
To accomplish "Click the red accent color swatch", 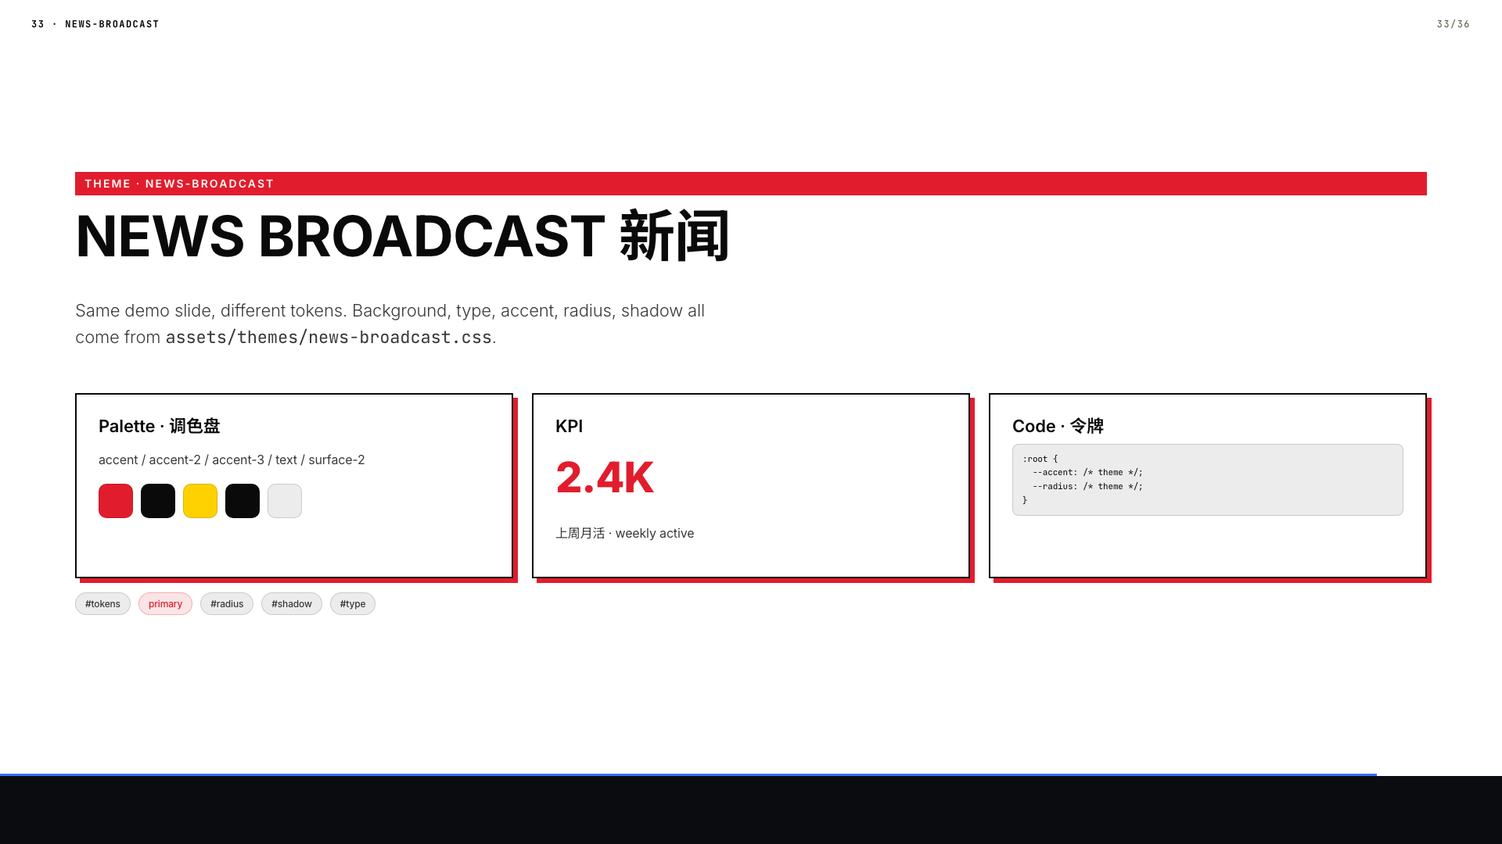I will (116, 501).
